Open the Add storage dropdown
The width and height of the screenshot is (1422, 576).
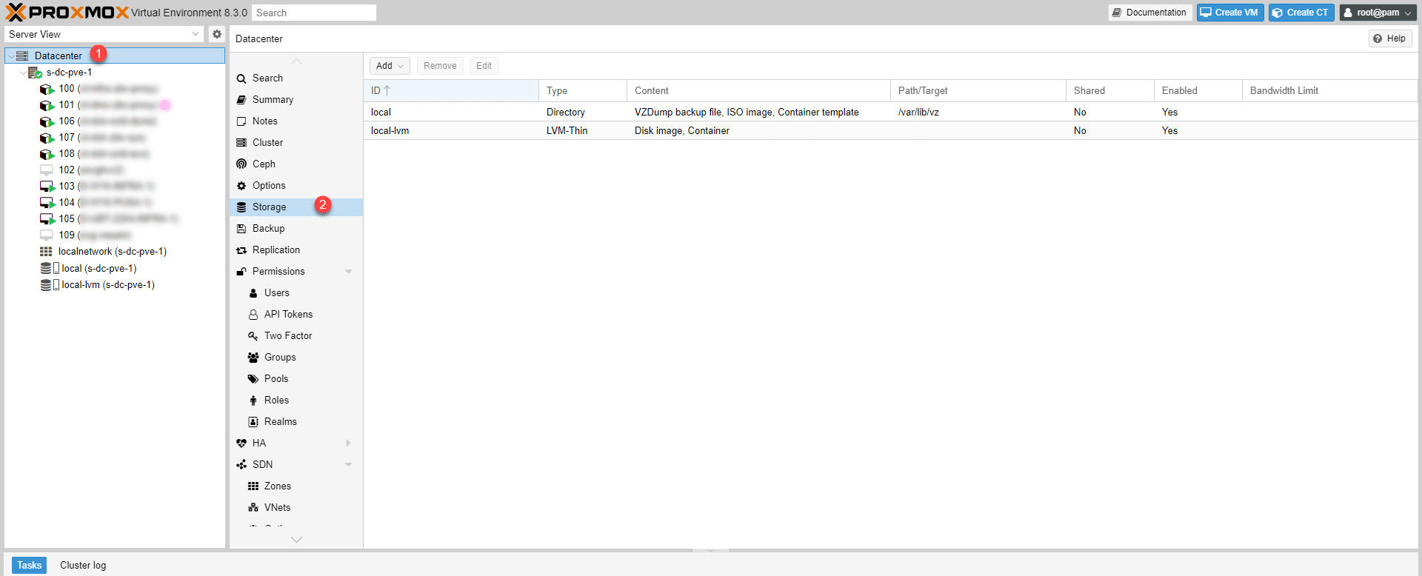390,66
